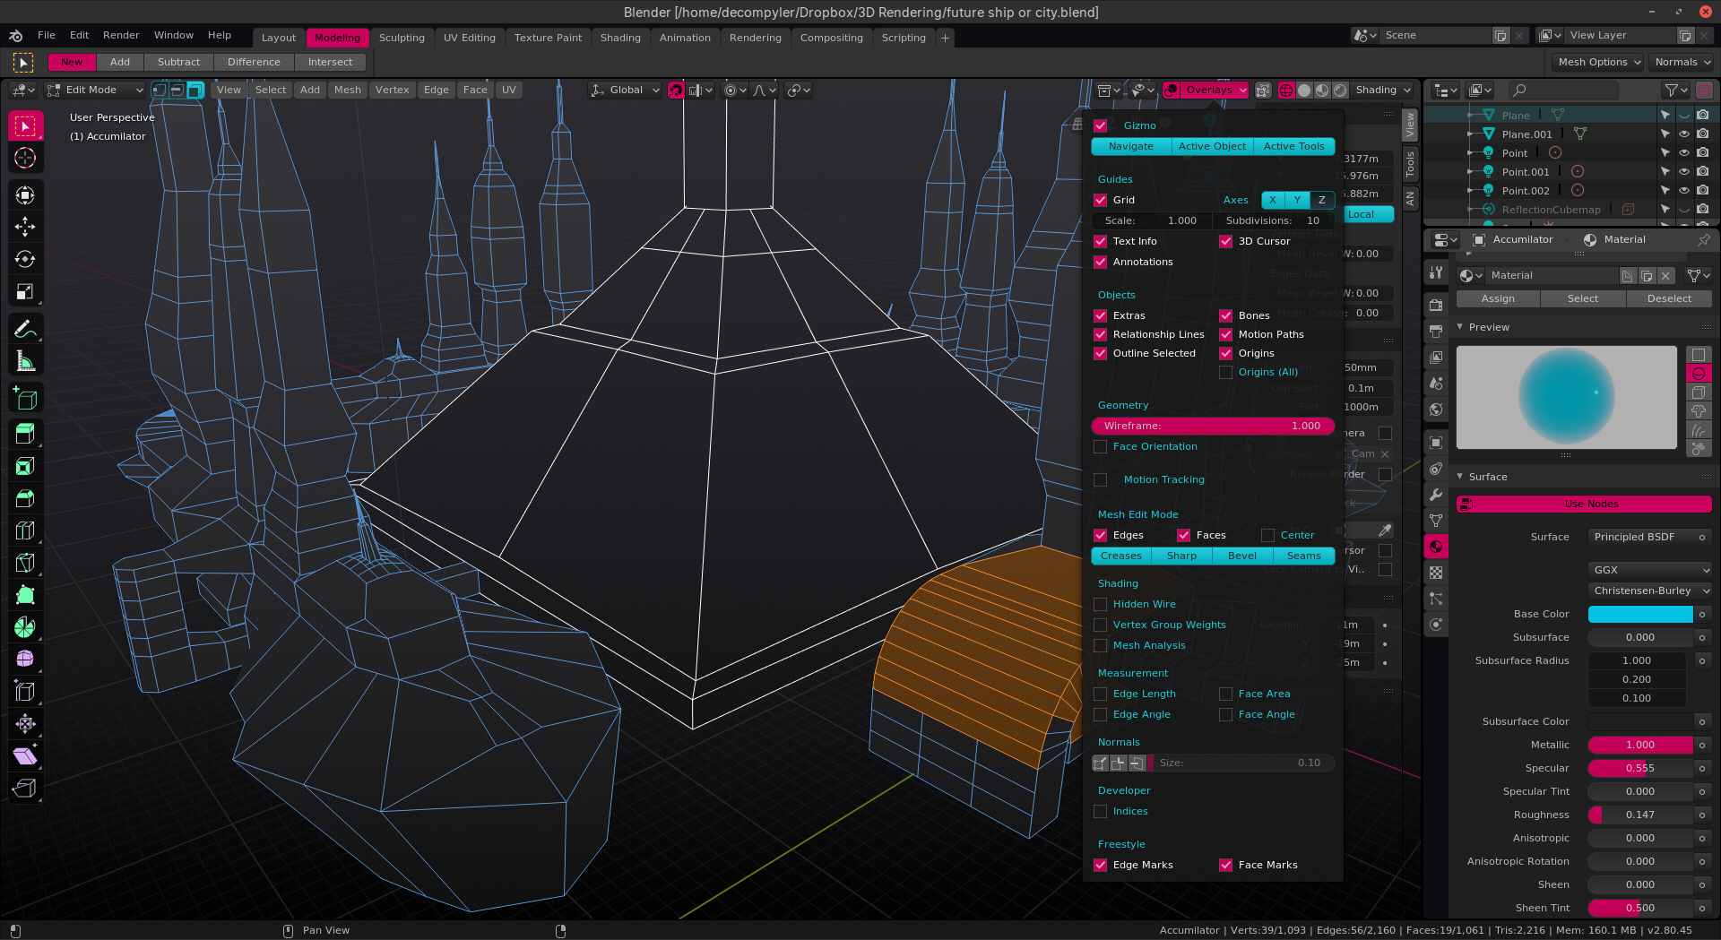The image size is (1721, 940).
Task: Switch to the UV Editing workspace tab
Action: click(469, 39)
